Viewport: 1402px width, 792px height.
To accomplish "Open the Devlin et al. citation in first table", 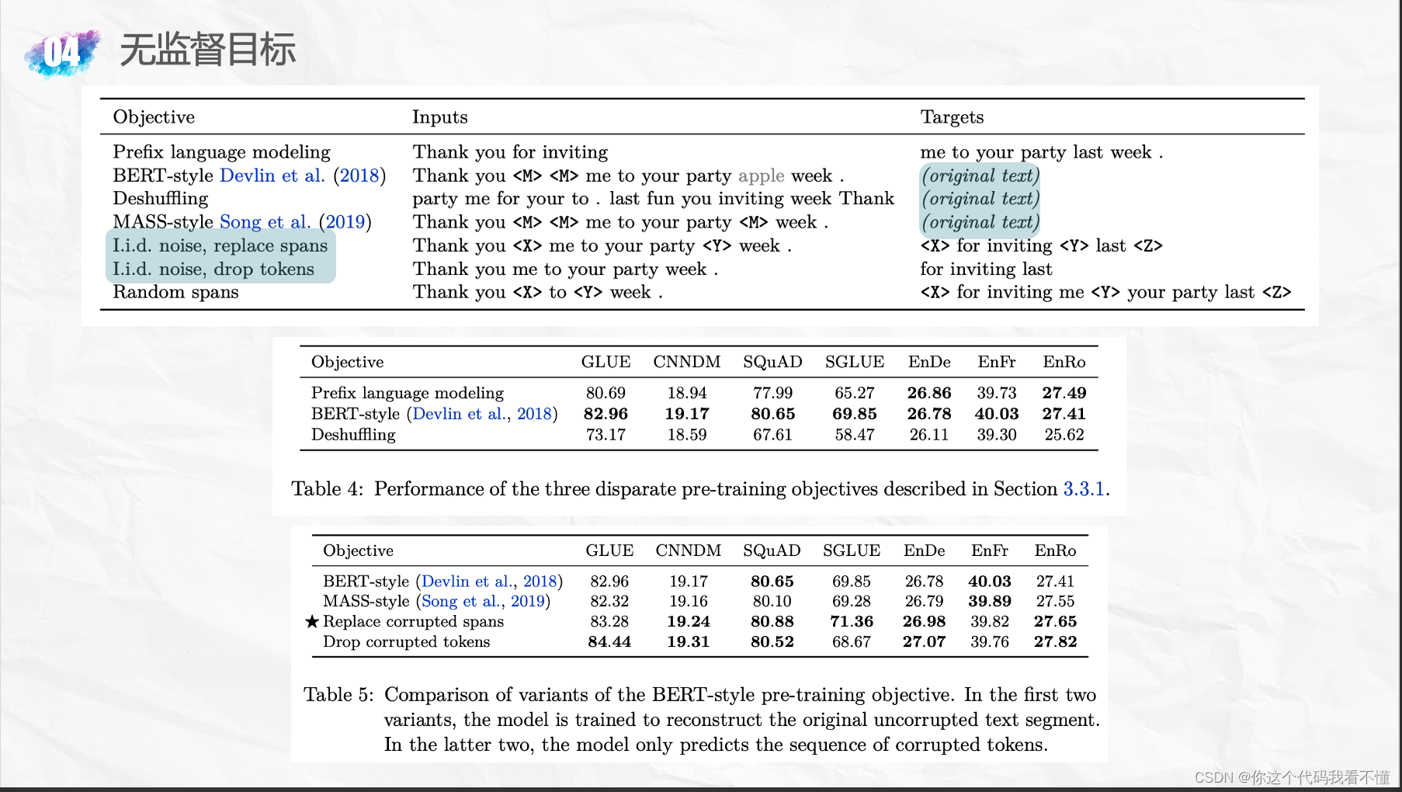I will point(272,175).
